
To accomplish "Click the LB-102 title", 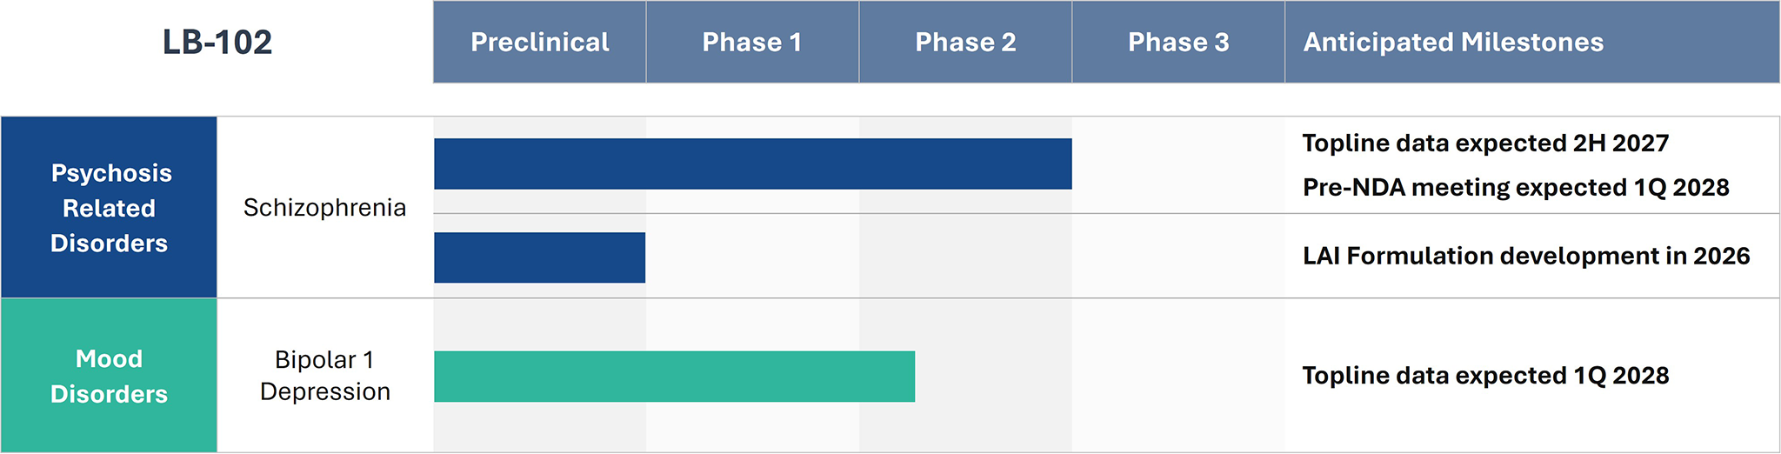I will click(217, 42).
